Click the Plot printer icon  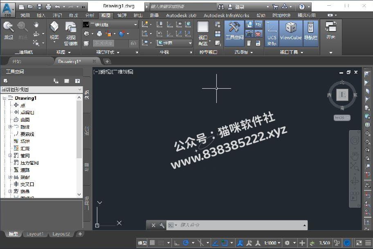point(48,7)
